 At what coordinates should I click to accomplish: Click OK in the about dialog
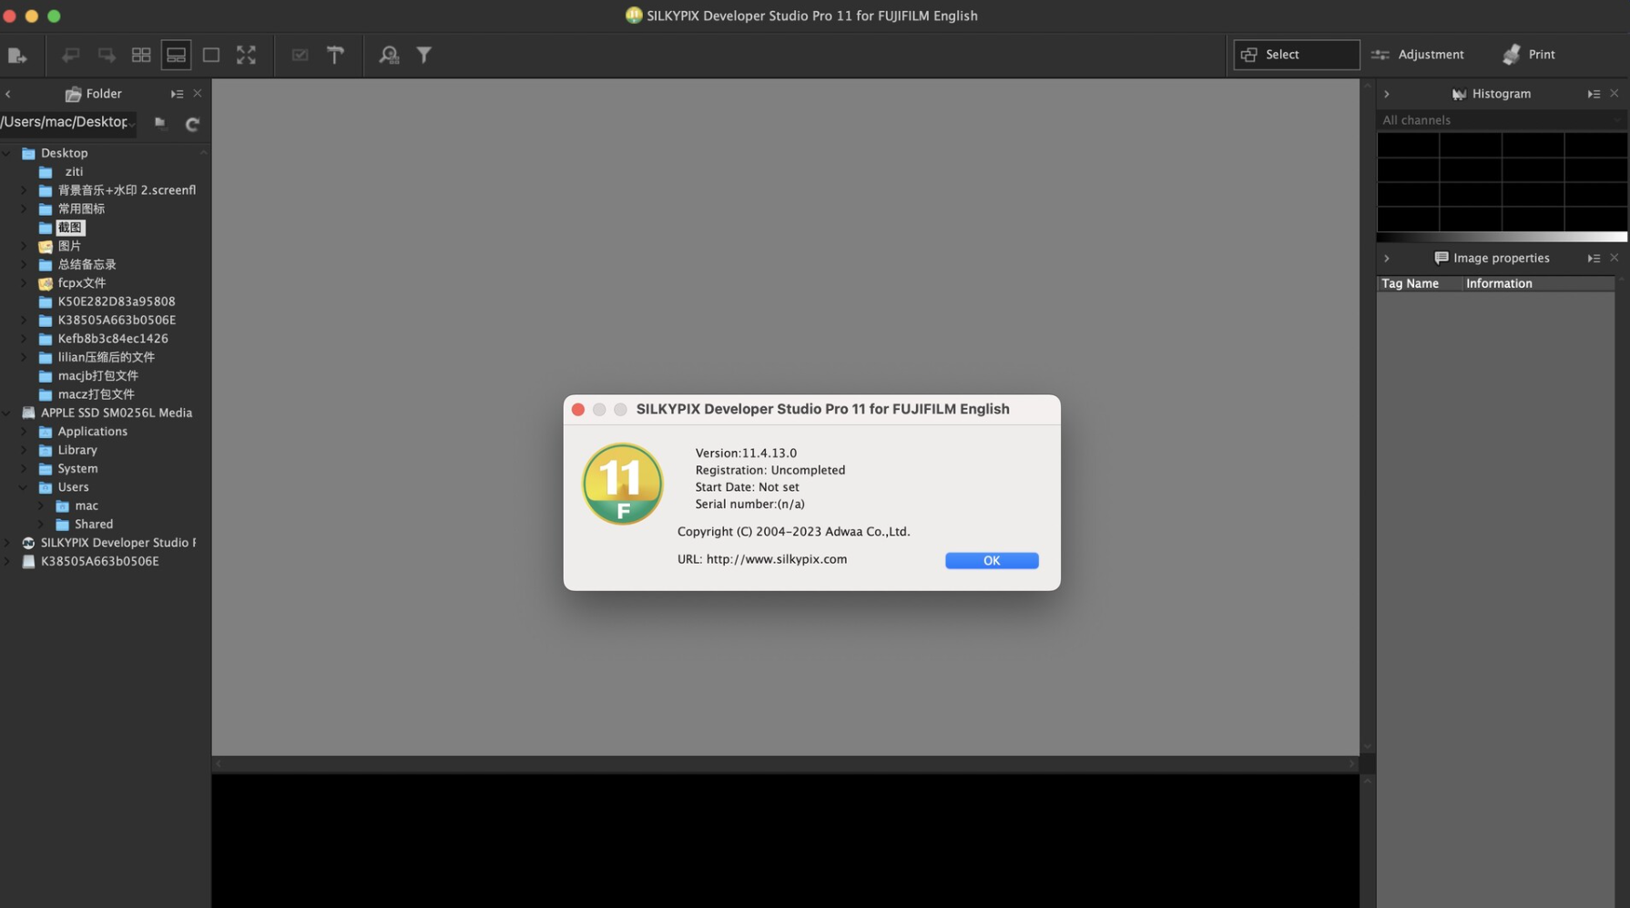click(x=991, y=560)
